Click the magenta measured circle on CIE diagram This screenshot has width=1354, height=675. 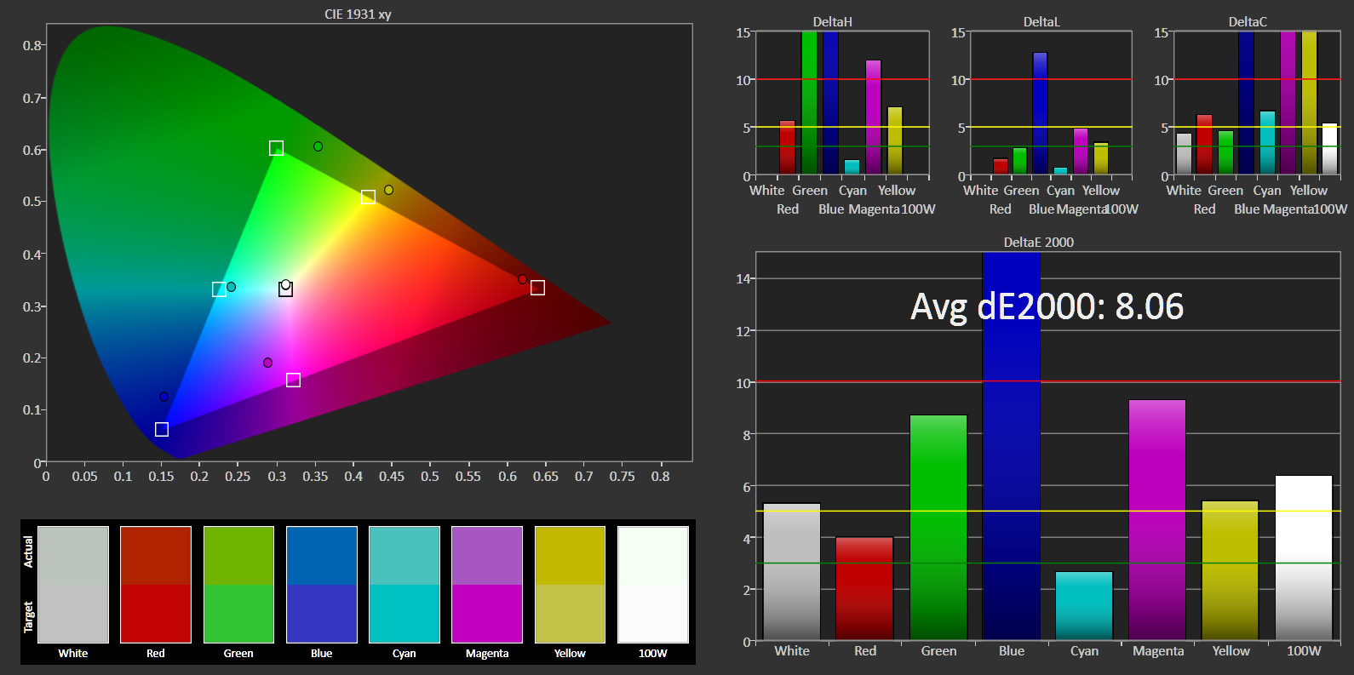267,363
